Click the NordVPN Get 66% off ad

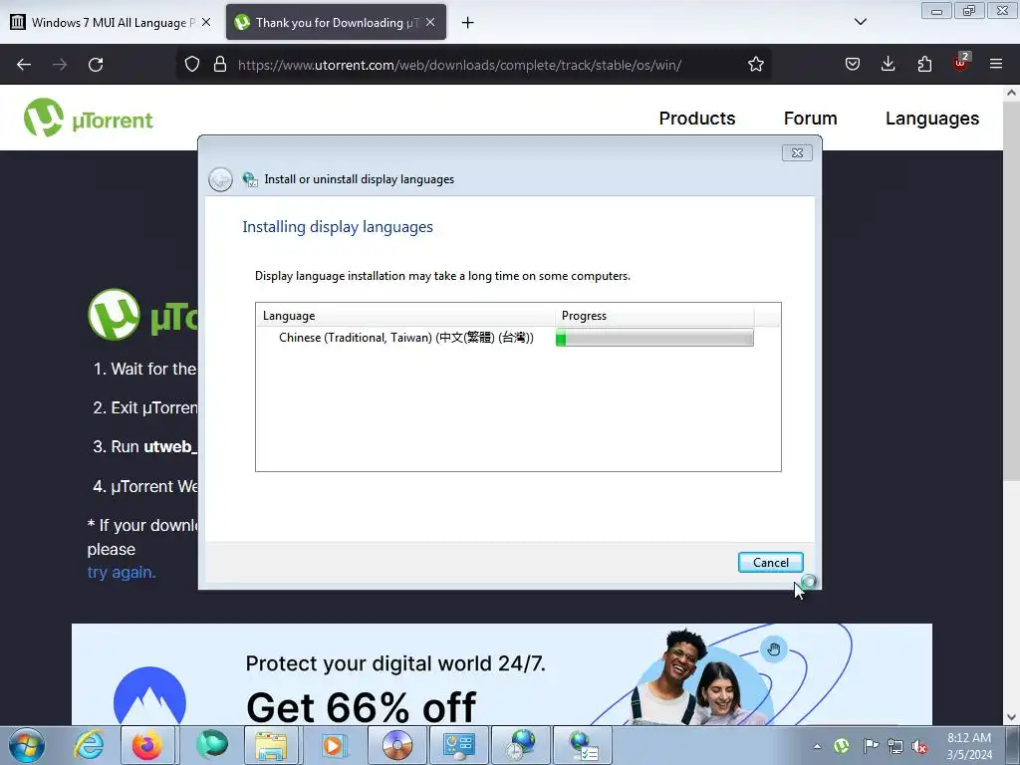point(501,674)
